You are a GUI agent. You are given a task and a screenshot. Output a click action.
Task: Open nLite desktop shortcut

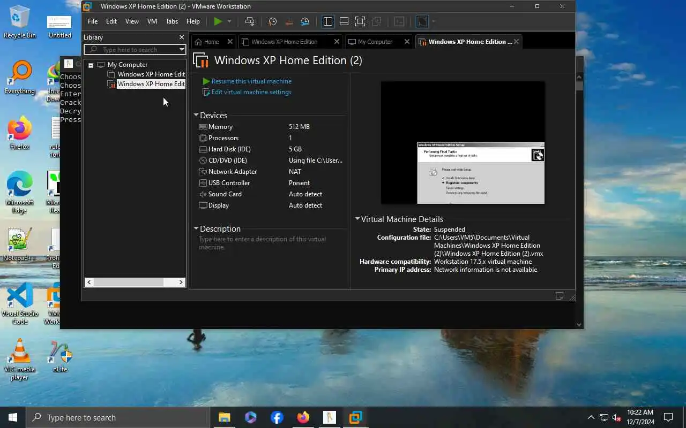click(60, 356)
